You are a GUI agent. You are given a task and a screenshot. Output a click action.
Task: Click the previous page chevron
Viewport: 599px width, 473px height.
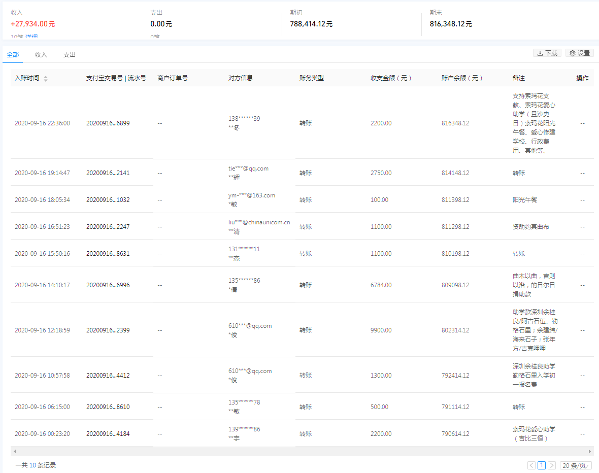pyautogui.click(x=531, y=465)
